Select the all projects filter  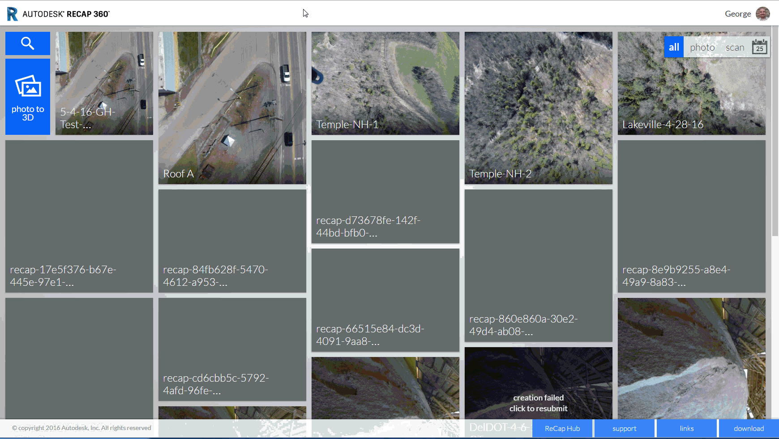click(674, 47)
